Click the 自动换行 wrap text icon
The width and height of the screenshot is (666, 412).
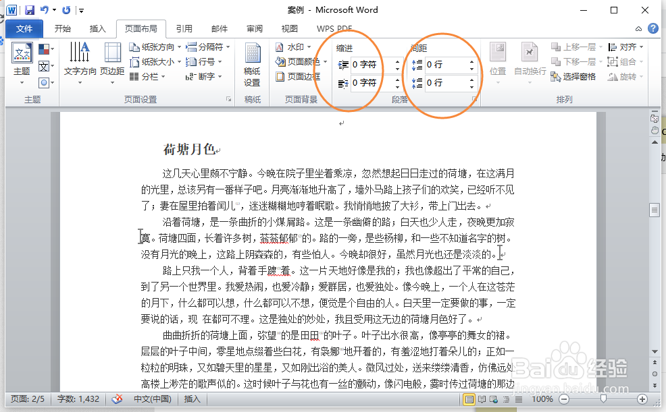[x=530, y=63]
